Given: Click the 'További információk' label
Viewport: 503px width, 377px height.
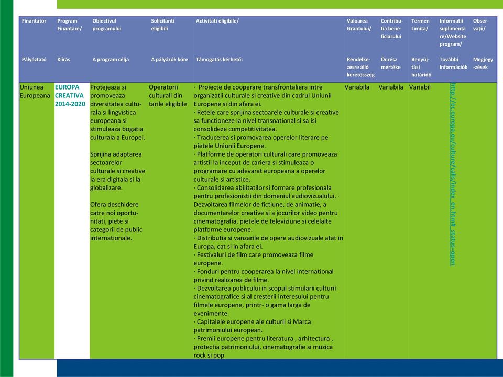Looking at the screenshot, I should (453, 63).
